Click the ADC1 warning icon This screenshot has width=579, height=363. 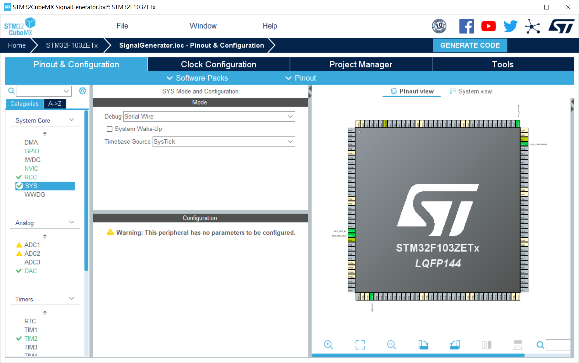19,245
